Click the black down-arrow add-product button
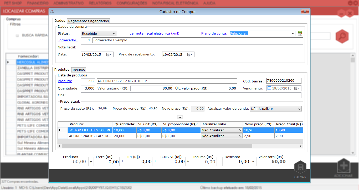The height and width of the screenshot is (190, 359). (x=180, y=117)
